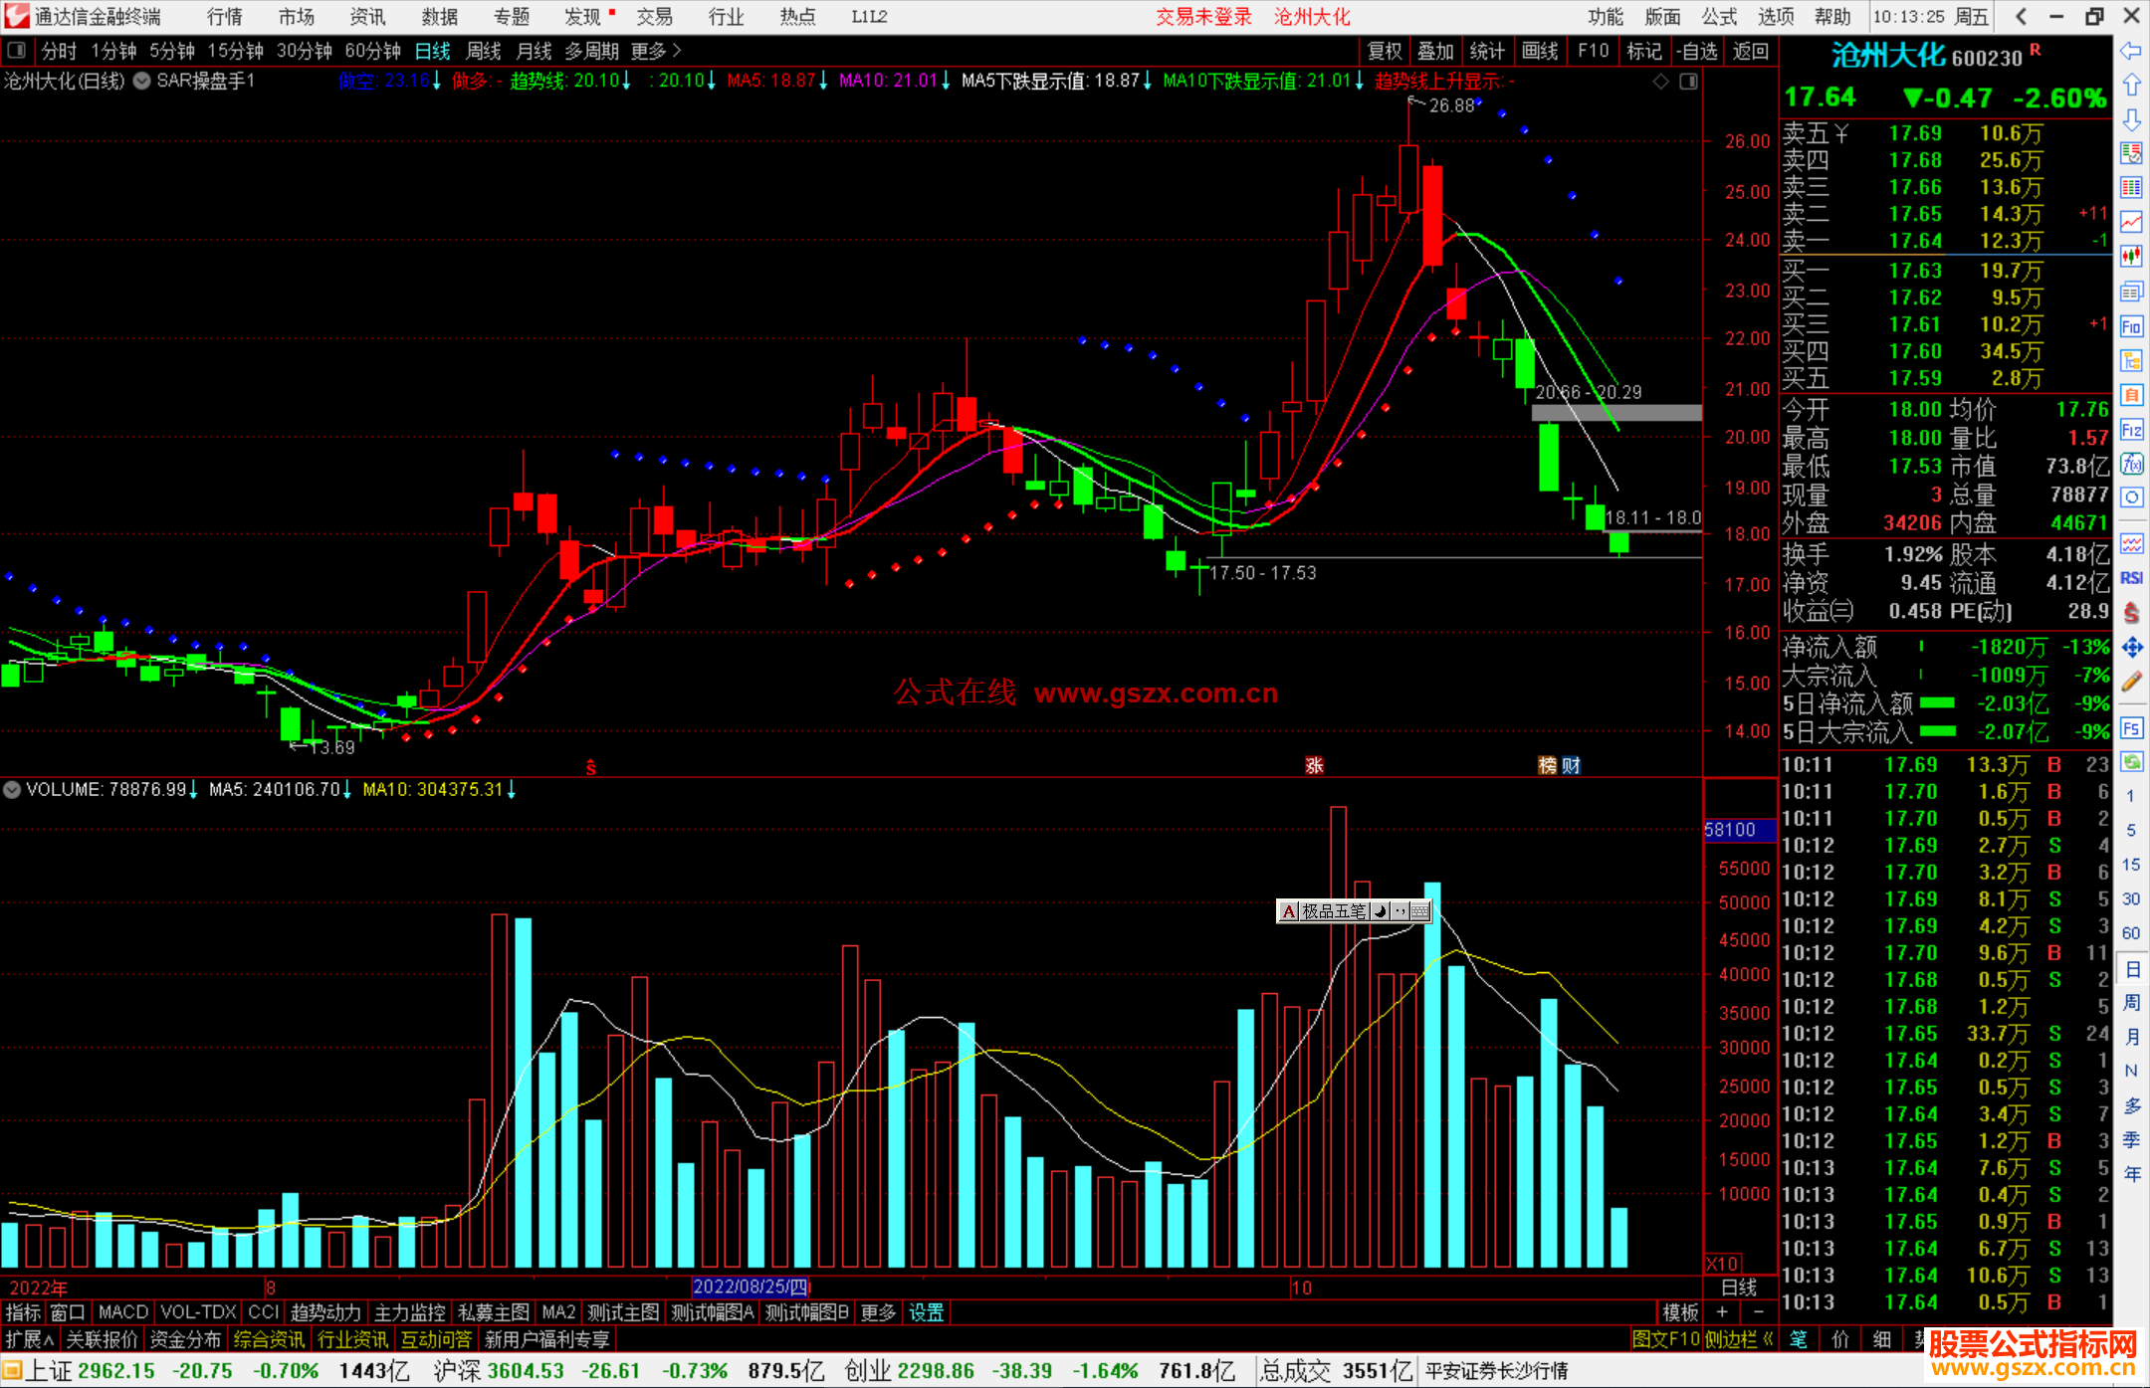Screen dimensions: 2150x1388
Task: Click the 复权 button
Action: click(1385, 51)
